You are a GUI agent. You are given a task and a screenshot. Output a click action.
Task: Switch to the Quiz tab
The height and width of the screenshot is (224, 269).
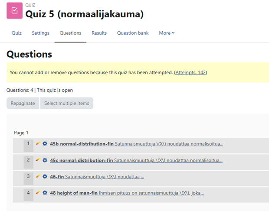coord(16,33)
